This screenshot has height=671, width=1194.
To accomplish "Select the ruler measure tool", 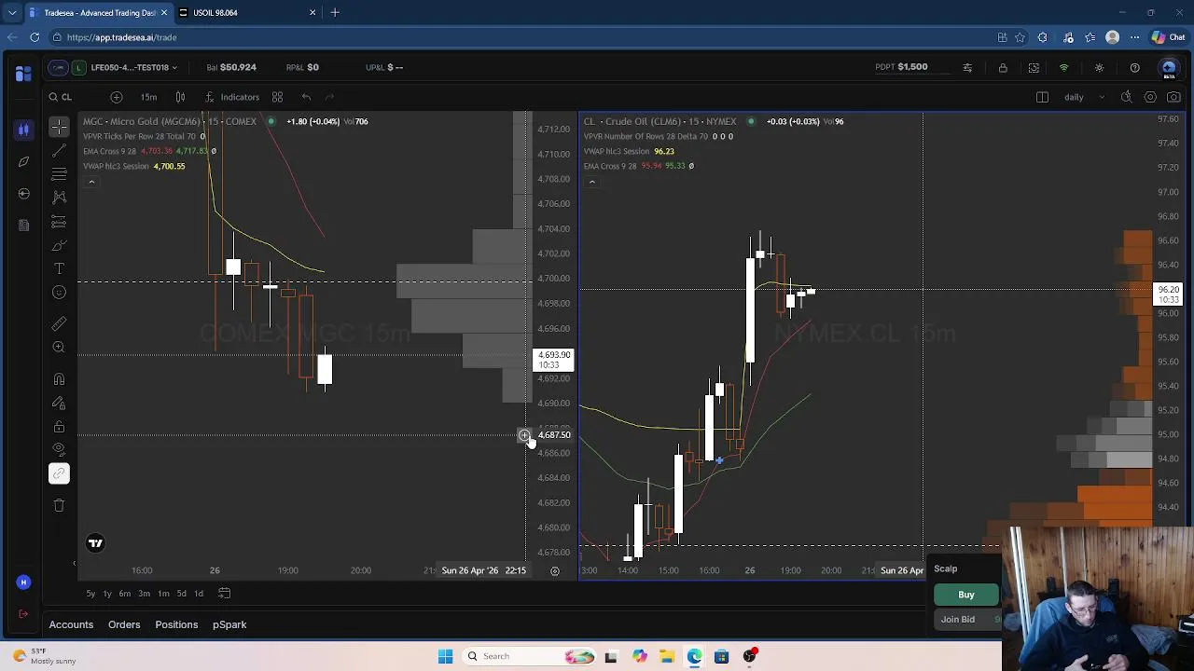I will pos(59,323).
